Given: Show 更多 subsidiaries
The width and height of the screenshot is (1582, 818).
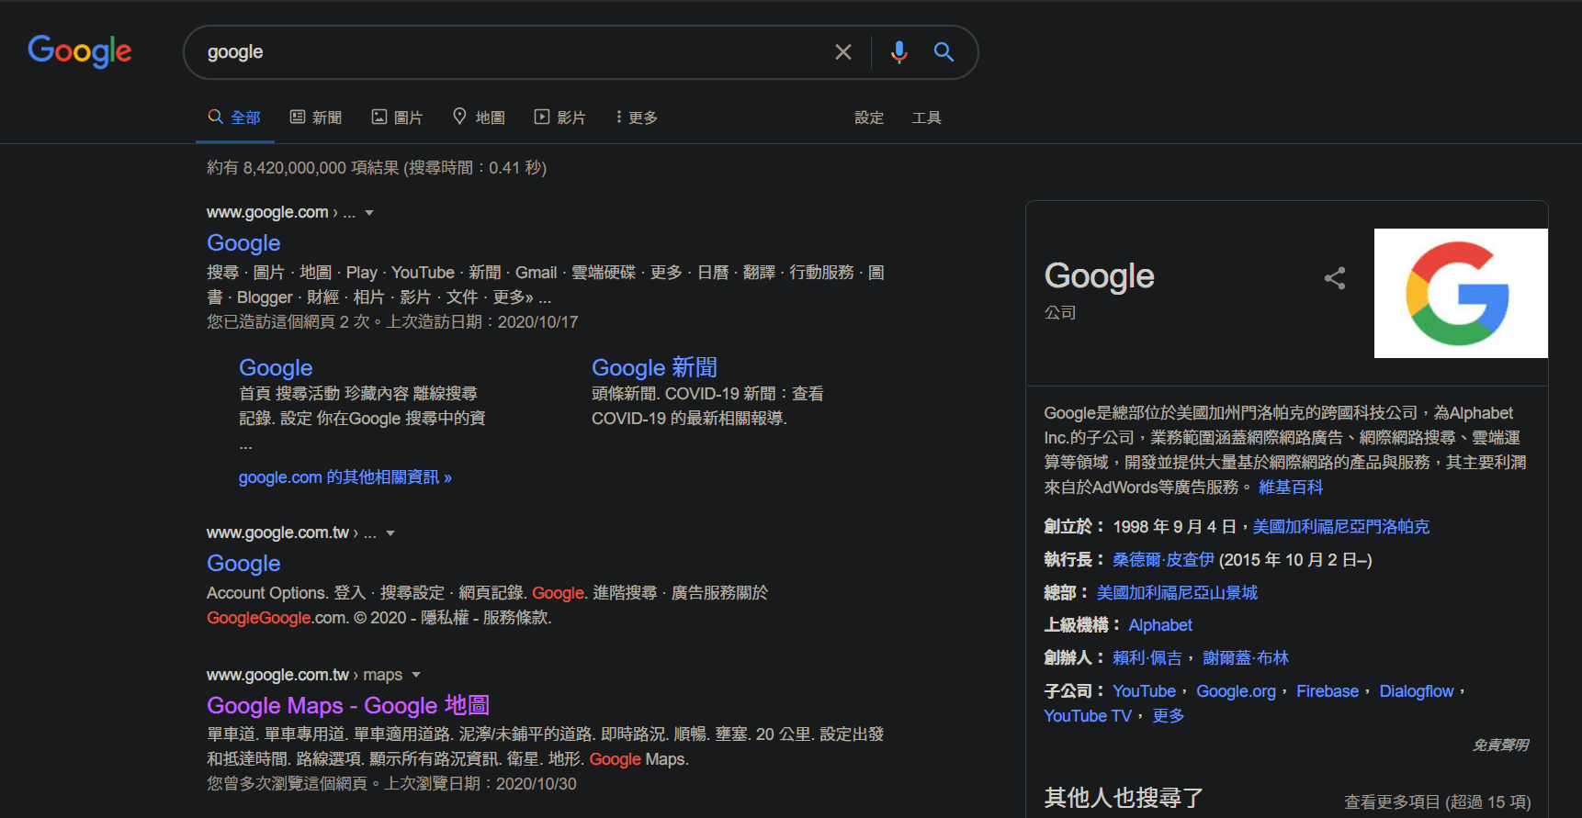Looking at the screenshot, I should click(x=1168, y=716).
